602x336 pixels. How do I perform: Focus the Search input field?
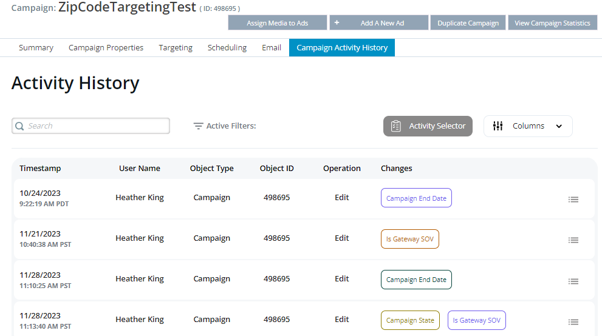pos(91,126)
